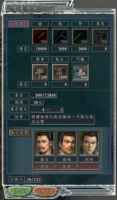Click the 行動力 20/255 indicator

(33, 179)
